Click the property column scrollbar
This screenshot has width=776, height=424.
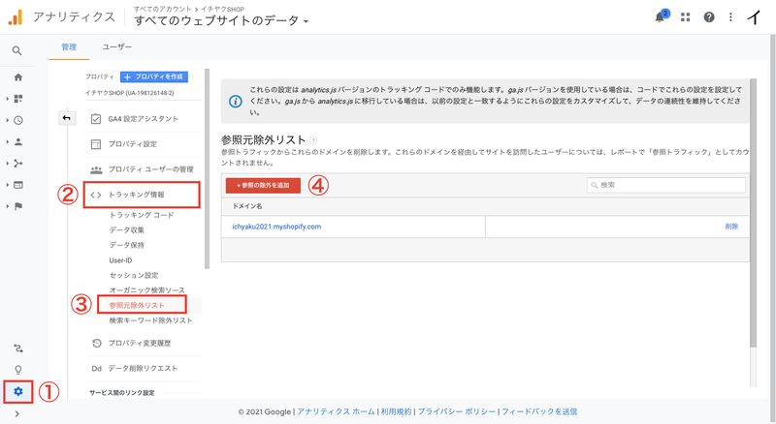(x=208, y=168)
